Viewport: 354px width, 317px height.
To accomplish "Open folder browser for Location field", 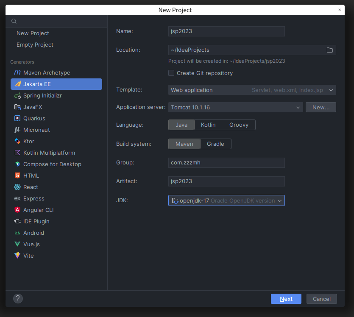I will pyautogui.click(x=330, y=50).
